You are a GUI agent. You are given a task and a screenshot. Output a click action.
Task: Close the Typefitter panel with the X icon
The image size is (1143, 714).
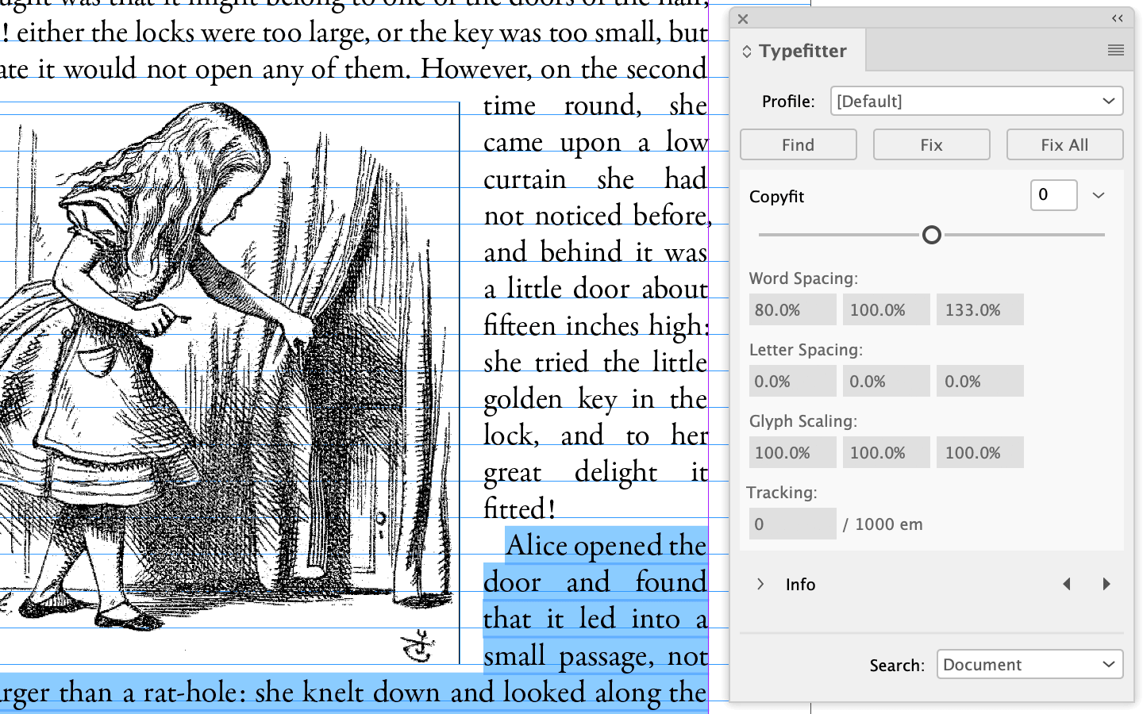coord(743,19)
